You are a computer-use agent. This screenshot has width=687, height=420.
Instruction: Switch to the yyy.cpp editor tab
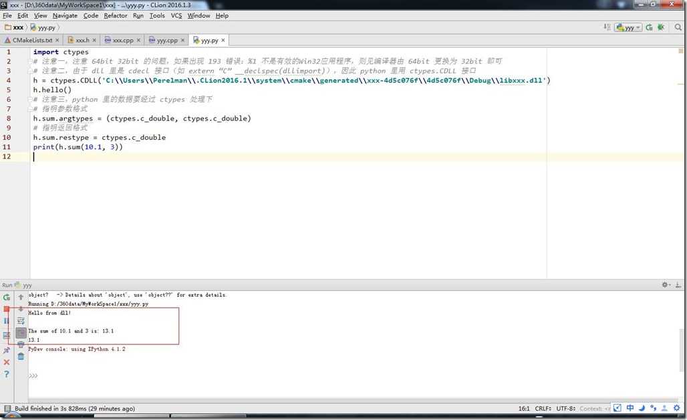point(166,40)
